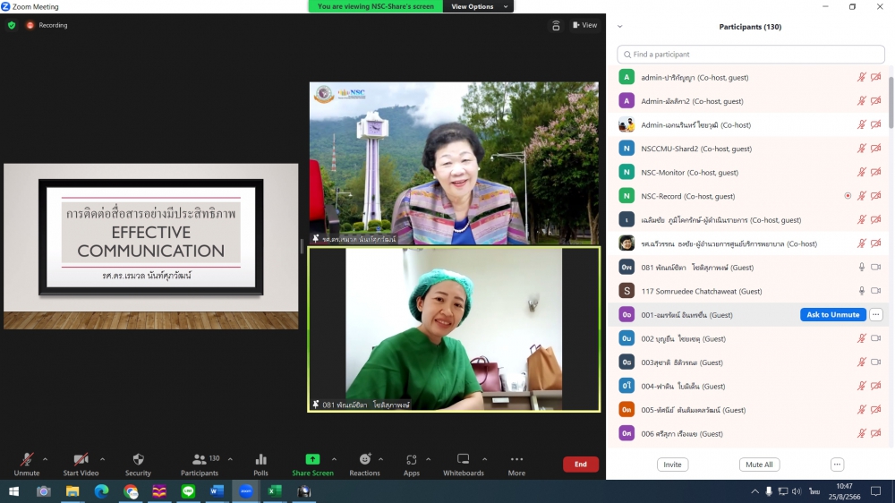Toggle Start Video camera button
The image size is (895, 503).
(x=81, y=459)
